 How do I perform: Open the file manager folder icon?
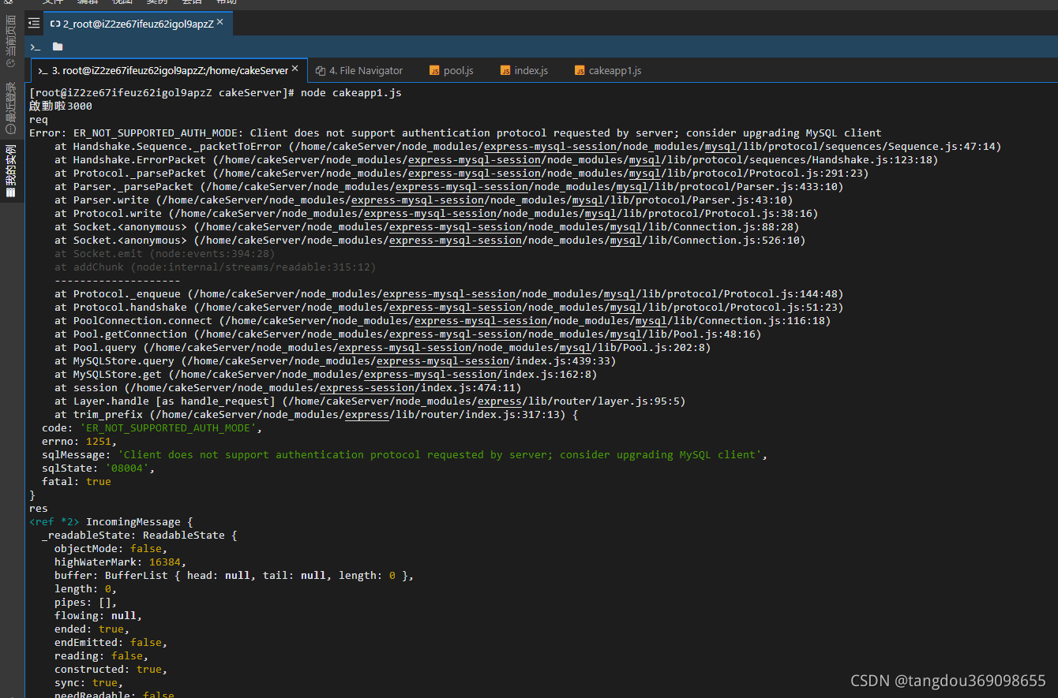(x=58, y=47)
